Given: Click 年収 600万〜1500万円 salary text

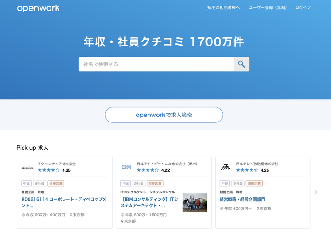Looking at the screenshot, I should (x=146, y=215).
